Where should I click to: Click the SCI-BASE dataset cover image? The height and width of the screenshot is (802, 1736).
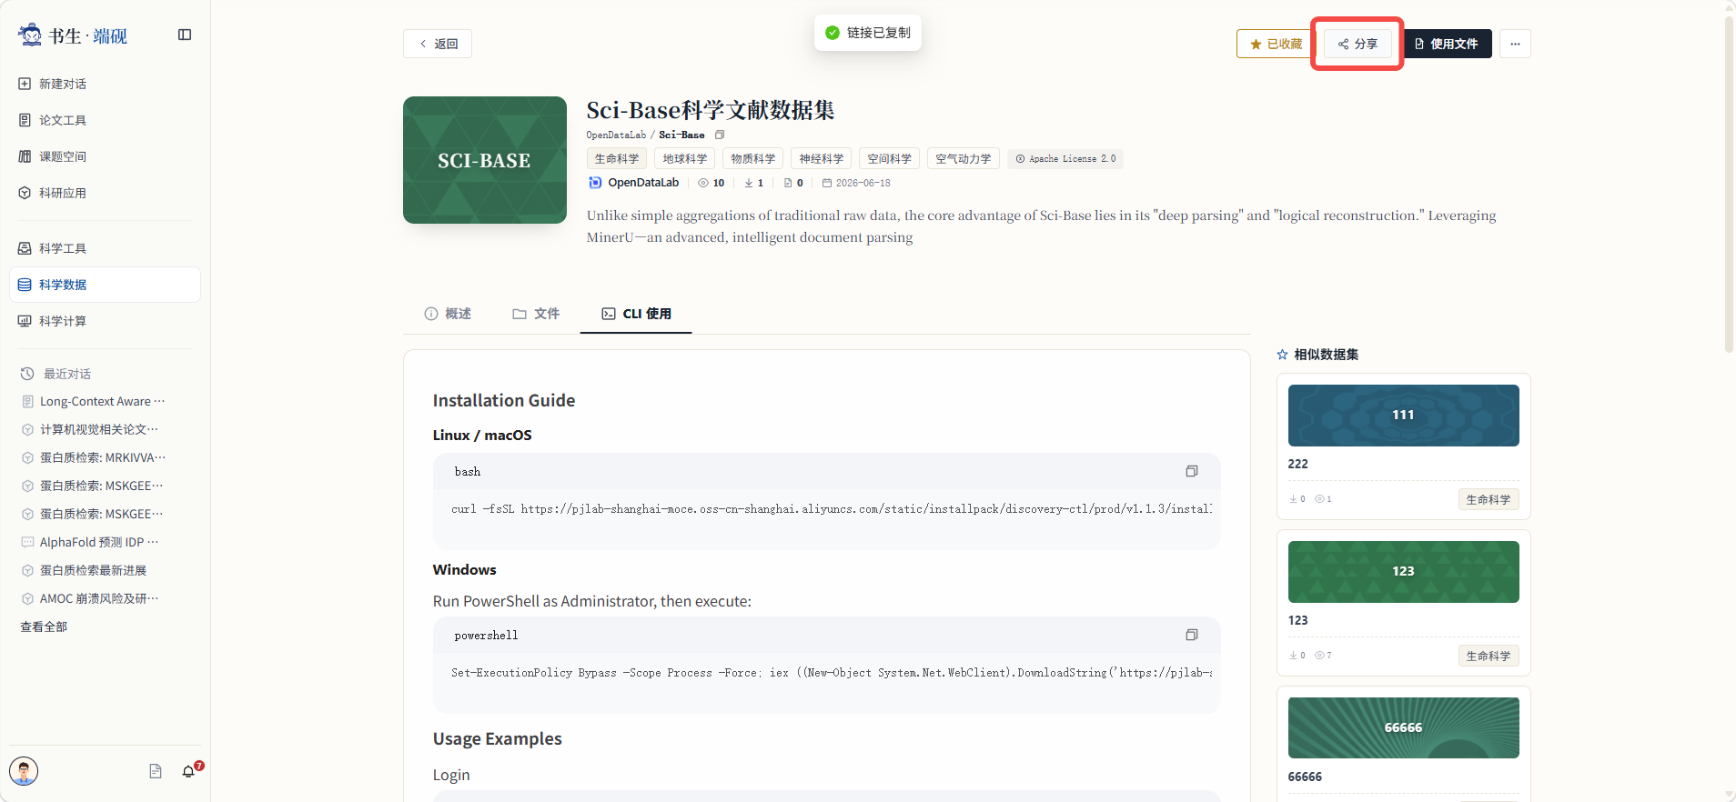[x=485, y=160]
